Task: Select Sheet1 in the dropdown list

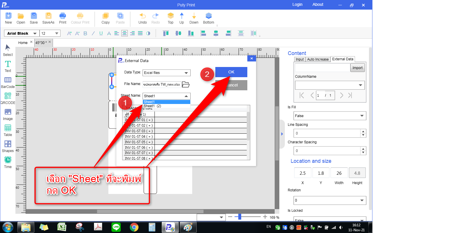Action: 166,102
